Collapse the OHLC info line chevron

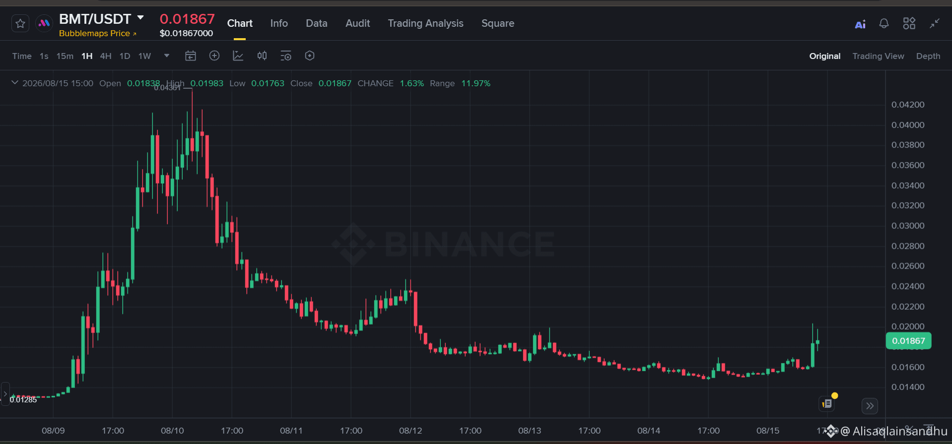(x=15, y=83)
